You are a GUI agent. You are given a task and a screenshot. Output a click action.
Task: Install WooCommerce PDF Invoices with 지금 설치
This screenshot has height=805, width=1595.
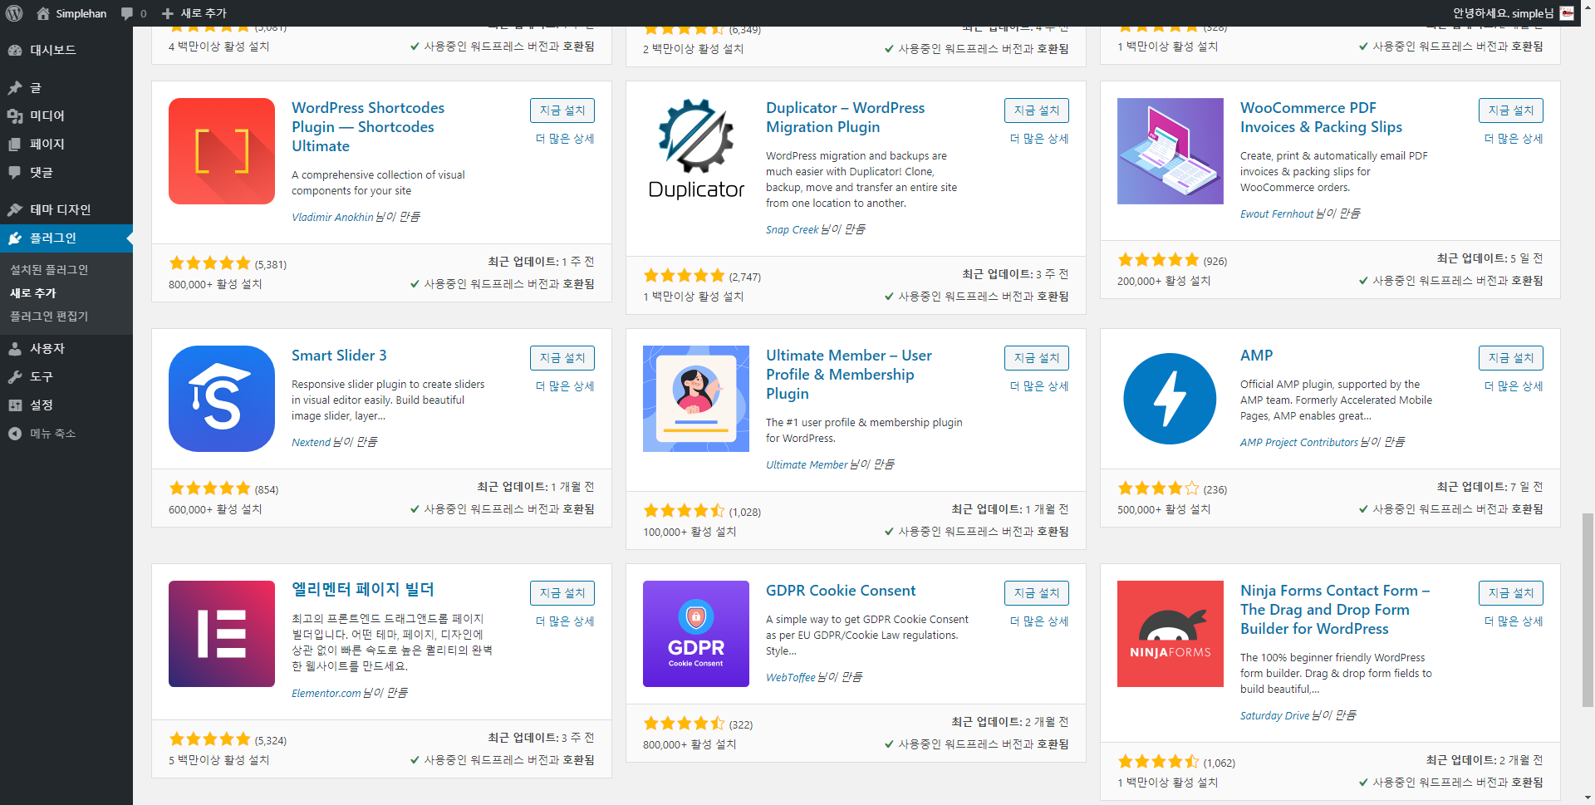[1511, 110]
